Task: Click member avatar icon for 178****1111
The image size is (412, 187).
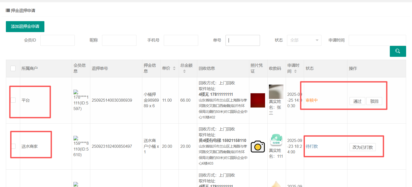Action: pyautogui.click(x=76, y=92)
